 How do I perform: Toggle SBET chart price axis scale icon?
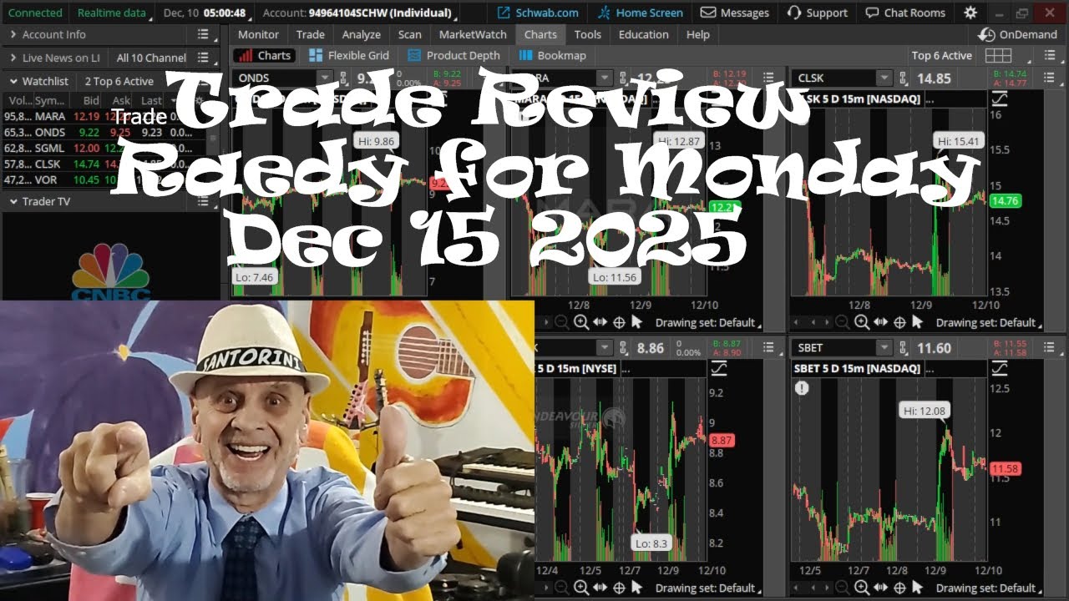(999, 368)
